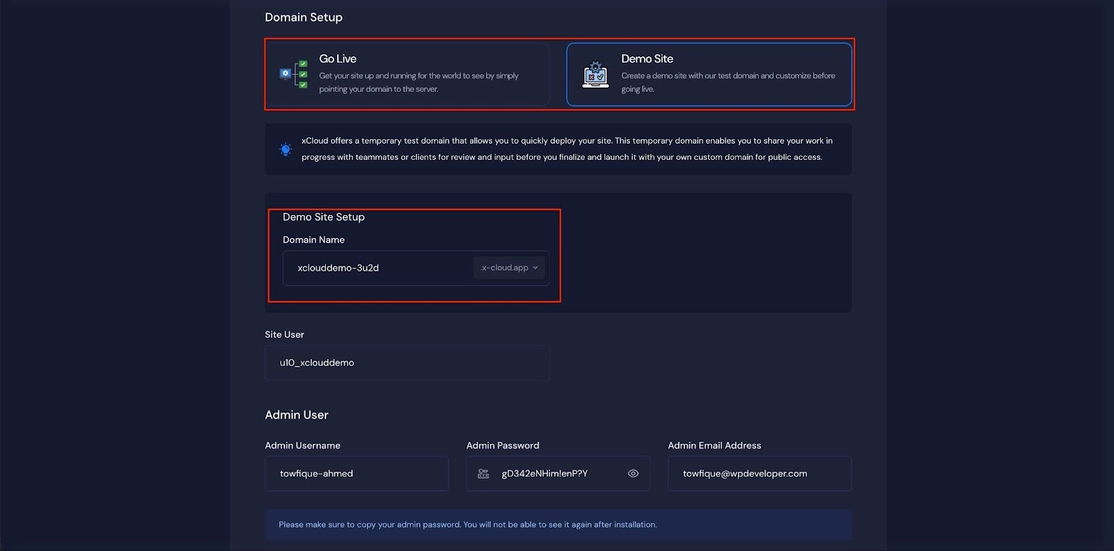Click the Go Live server checklist icon
Viewport: 1114px width, 551px height.
[294, 74]
